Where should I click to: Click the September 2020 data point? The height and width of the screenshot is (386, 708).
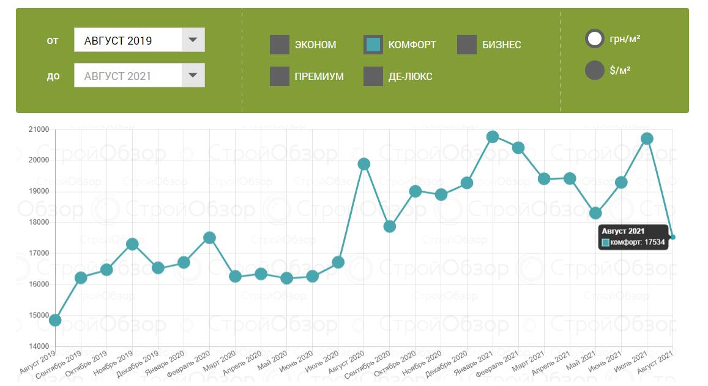coord(390,227)
